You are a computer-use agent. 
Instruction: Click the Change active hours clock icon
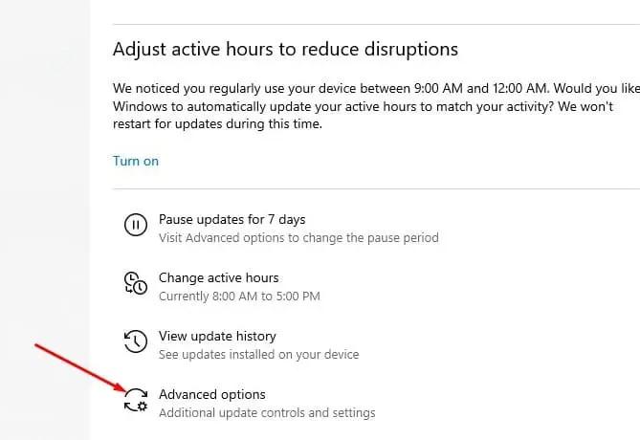(x=136, y=283)
